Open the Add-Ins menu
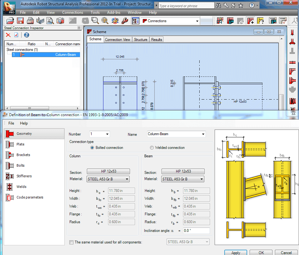This screenshot has height=255, width=299. (x=113, y=12)
